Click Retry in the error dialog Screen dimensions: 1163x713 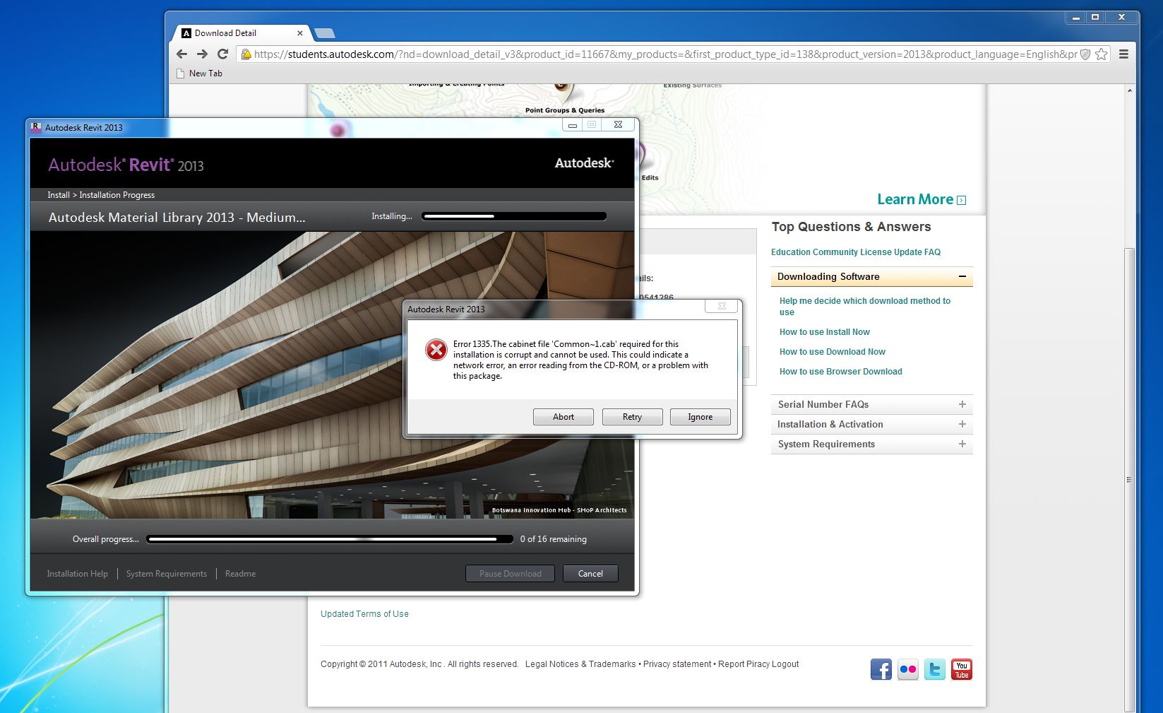point(632,417)
